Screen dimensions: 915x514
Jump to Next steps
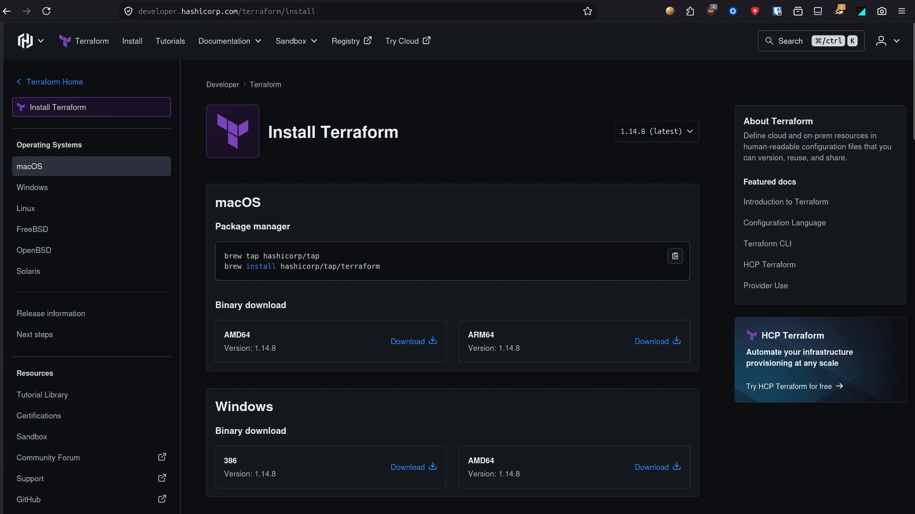(x=91, y=334)
